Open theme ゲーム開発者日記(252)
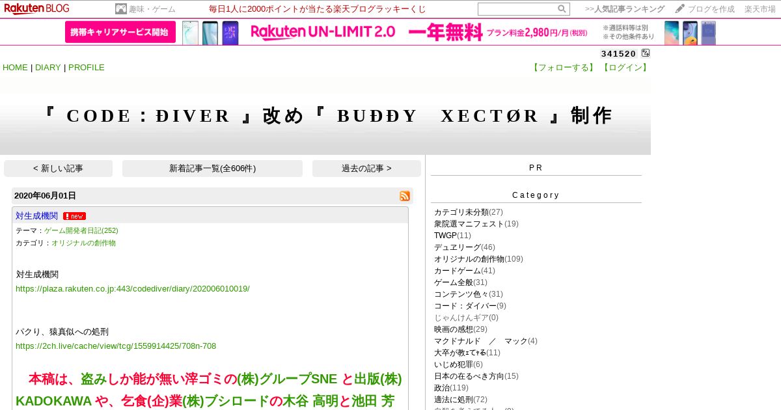 (x=81, y=230)
